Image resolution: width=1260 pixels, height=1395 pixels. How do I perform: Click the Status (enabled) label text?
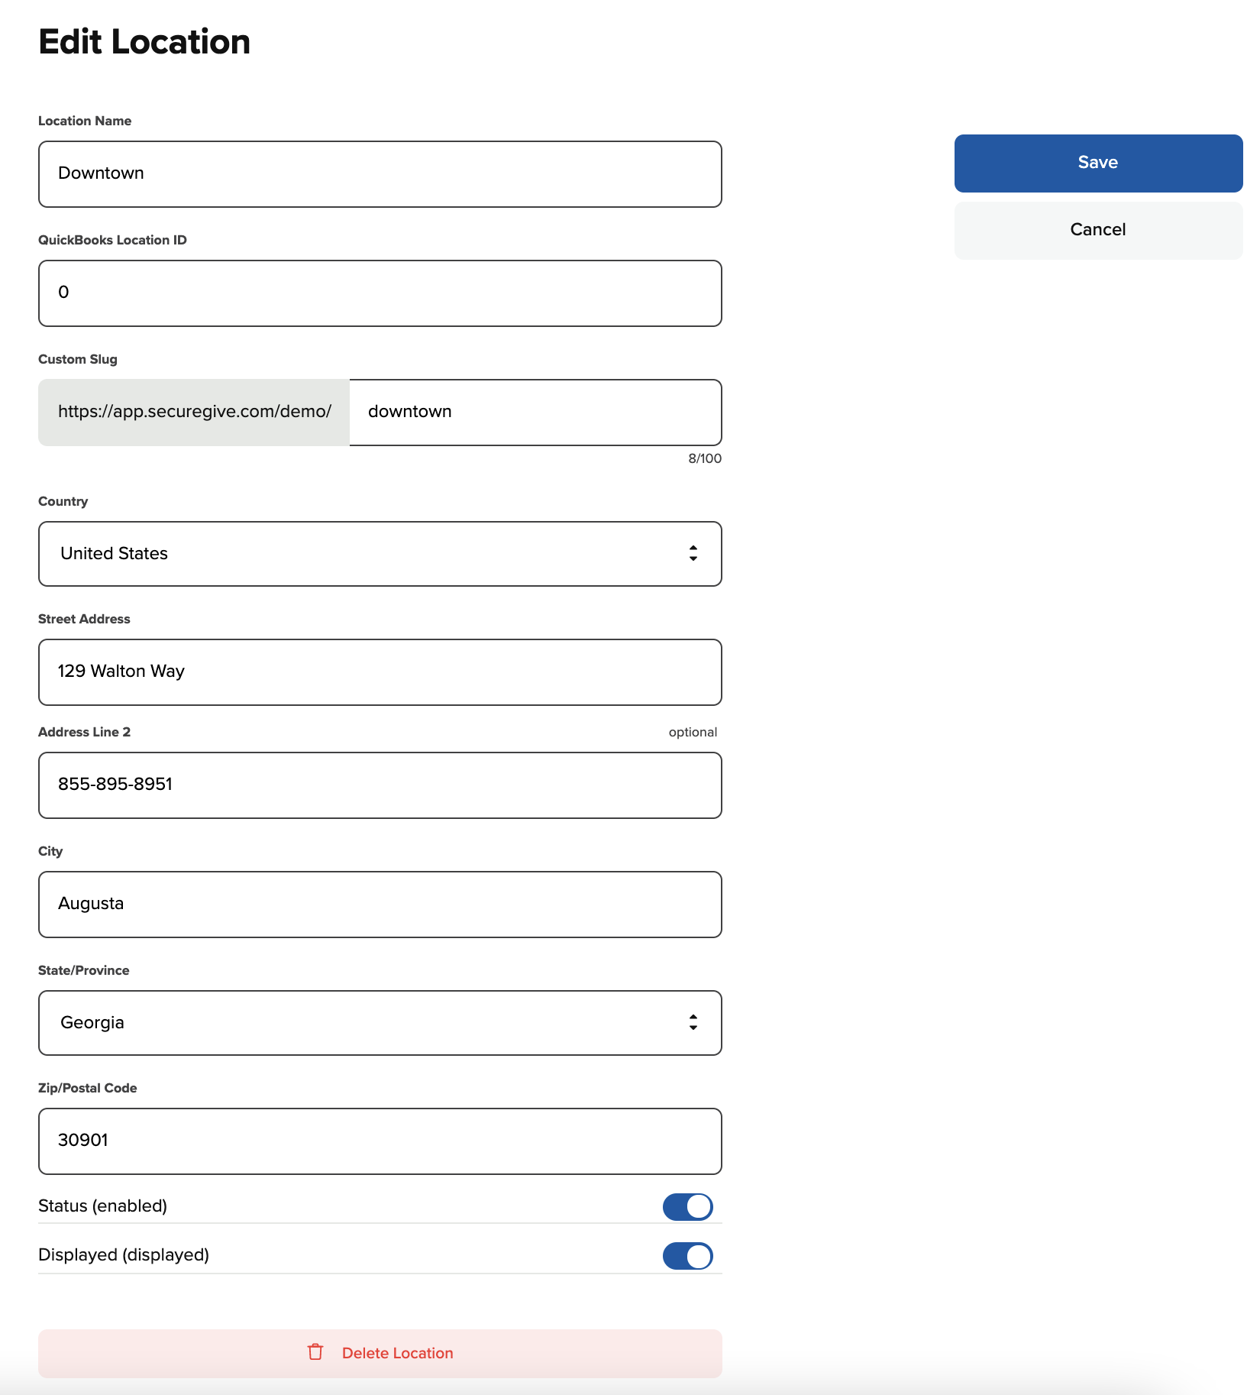pos(102,1206)
